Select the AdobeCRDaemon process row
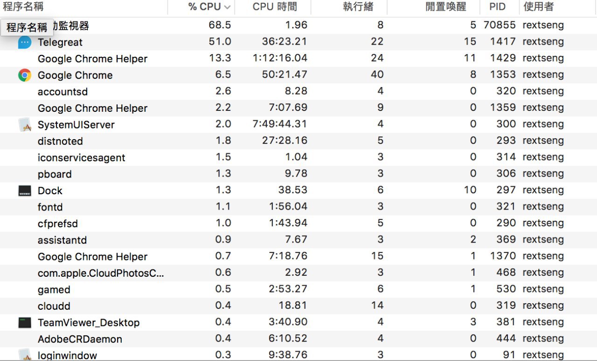Screen dimensions: 597x361 [298, 339]
